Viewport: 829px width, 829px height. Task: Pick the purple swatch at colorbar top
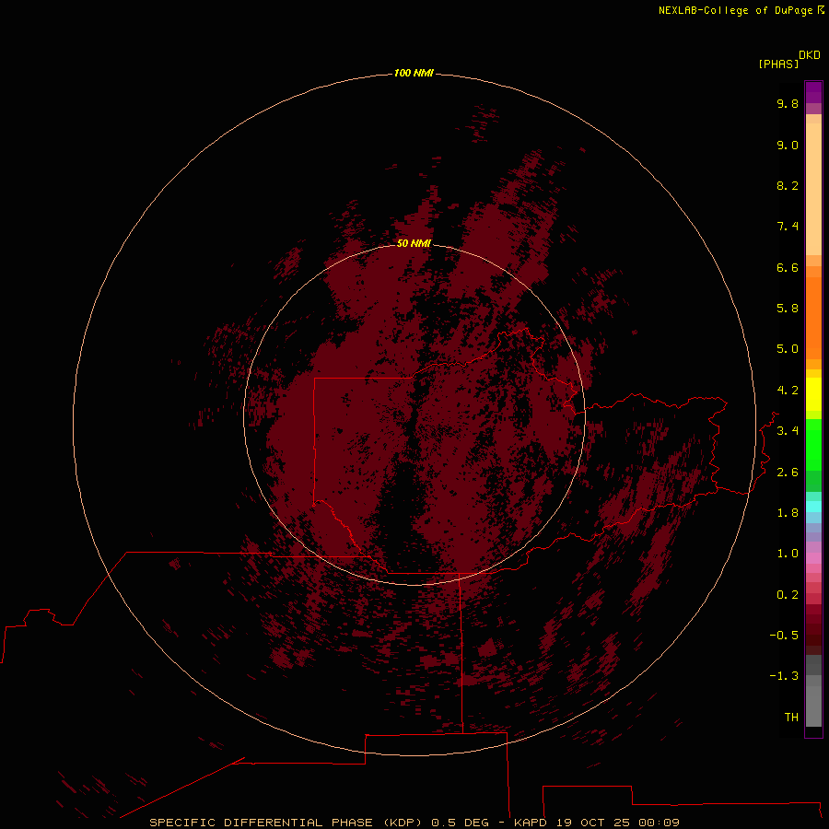813,92
